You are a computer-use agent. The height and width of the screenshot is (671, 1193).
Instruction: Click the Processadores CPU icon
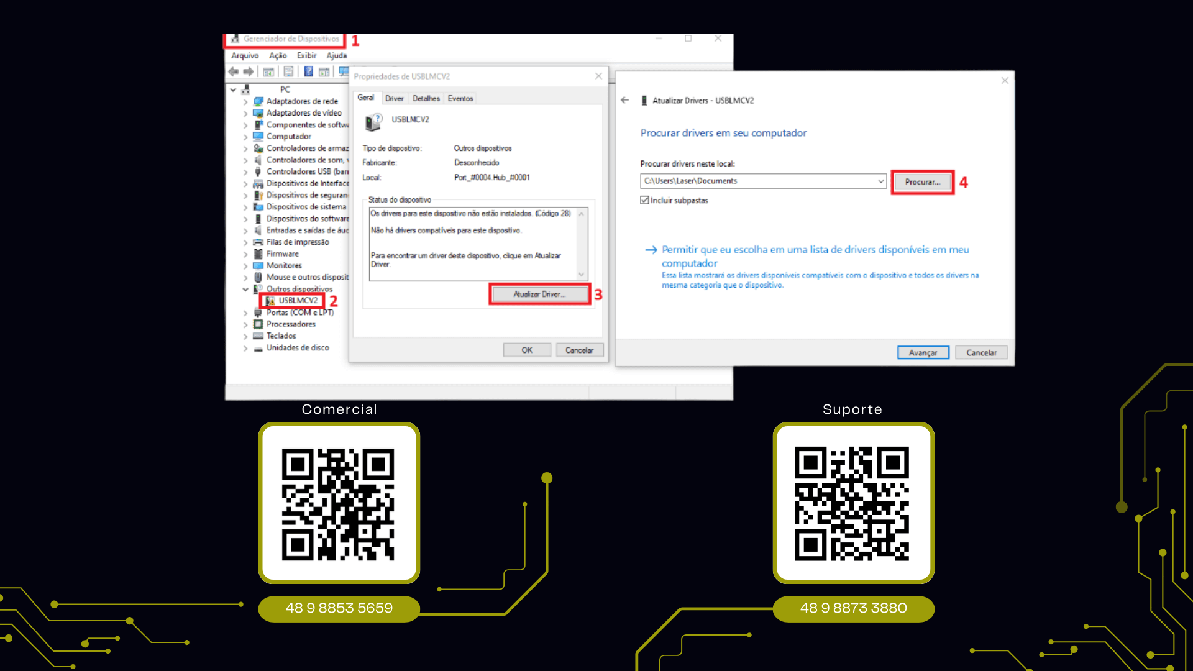pos(258,324)
